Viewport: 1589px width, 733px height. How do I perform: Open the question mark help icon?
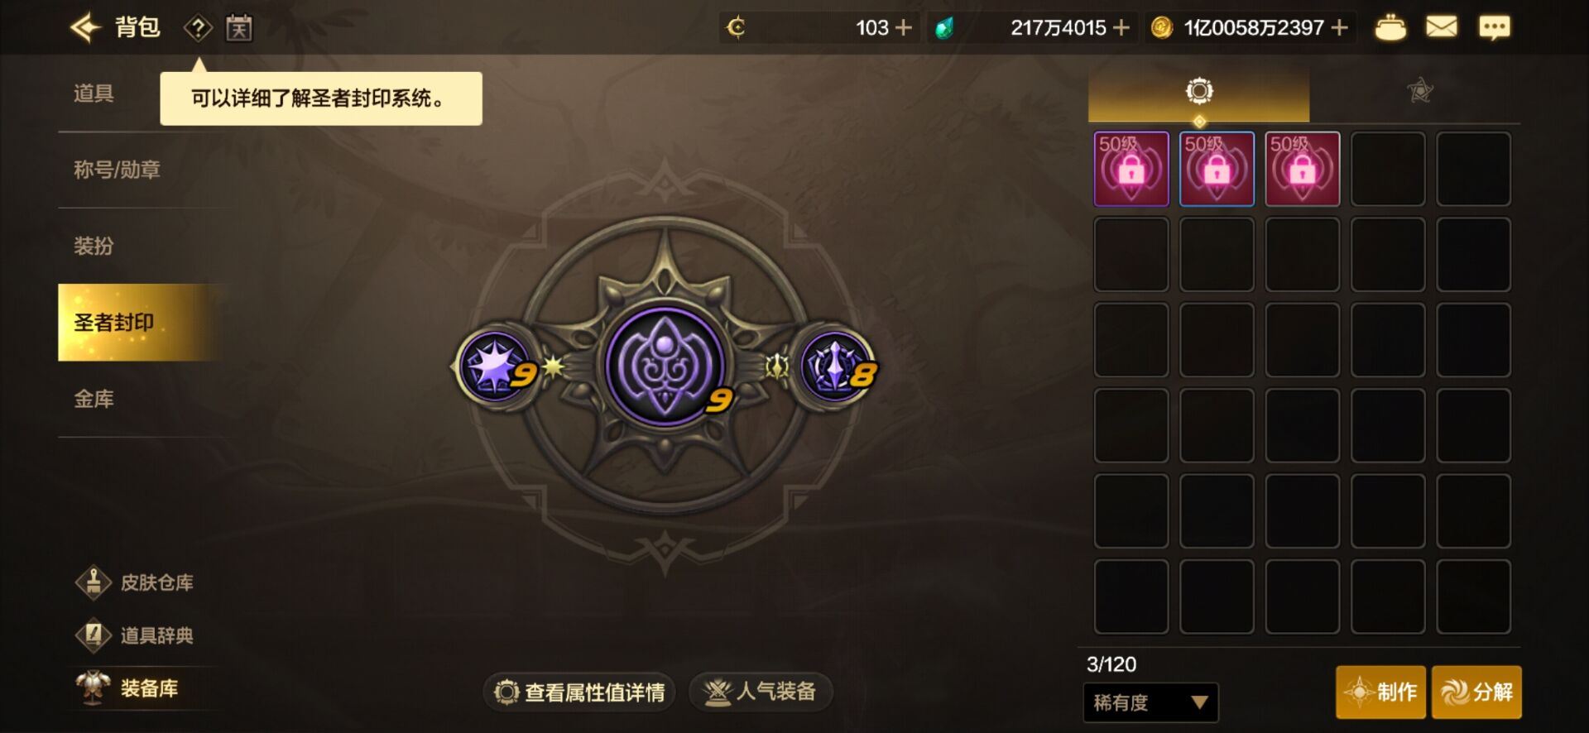(198, 28)
